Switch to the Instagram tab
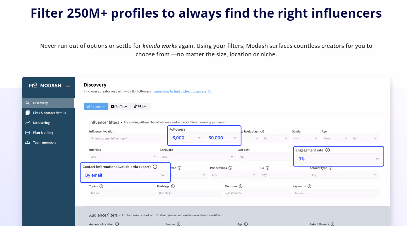 pyautogui.click(x=96, y=106)
